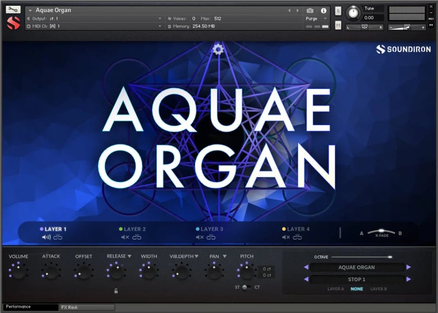Image resolution: width=438 pixels, height=313 pixels.
Task: Click the PAN knob
Action: click(x=214, y=272)
